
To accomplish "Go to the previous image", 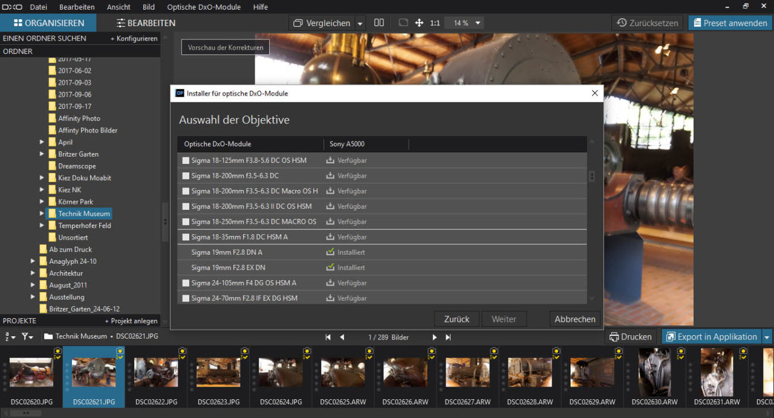I will click(342, 337).
